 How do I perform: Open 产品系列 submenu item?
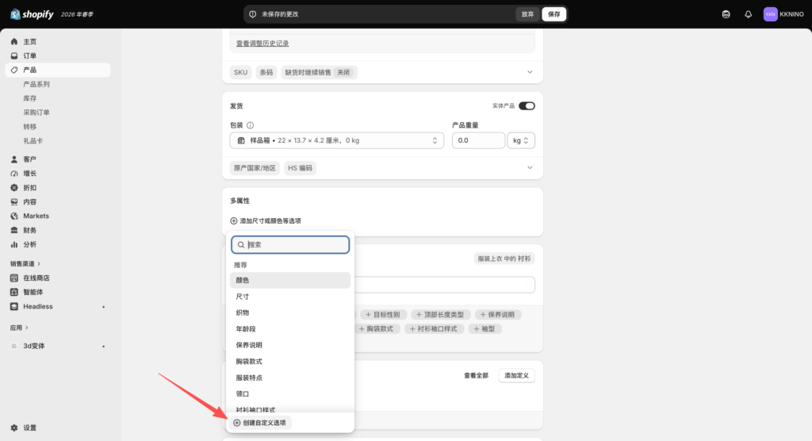36,84
